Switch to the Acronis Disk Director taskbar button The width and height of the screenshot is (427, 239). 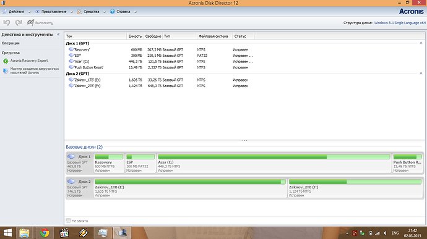123,233
